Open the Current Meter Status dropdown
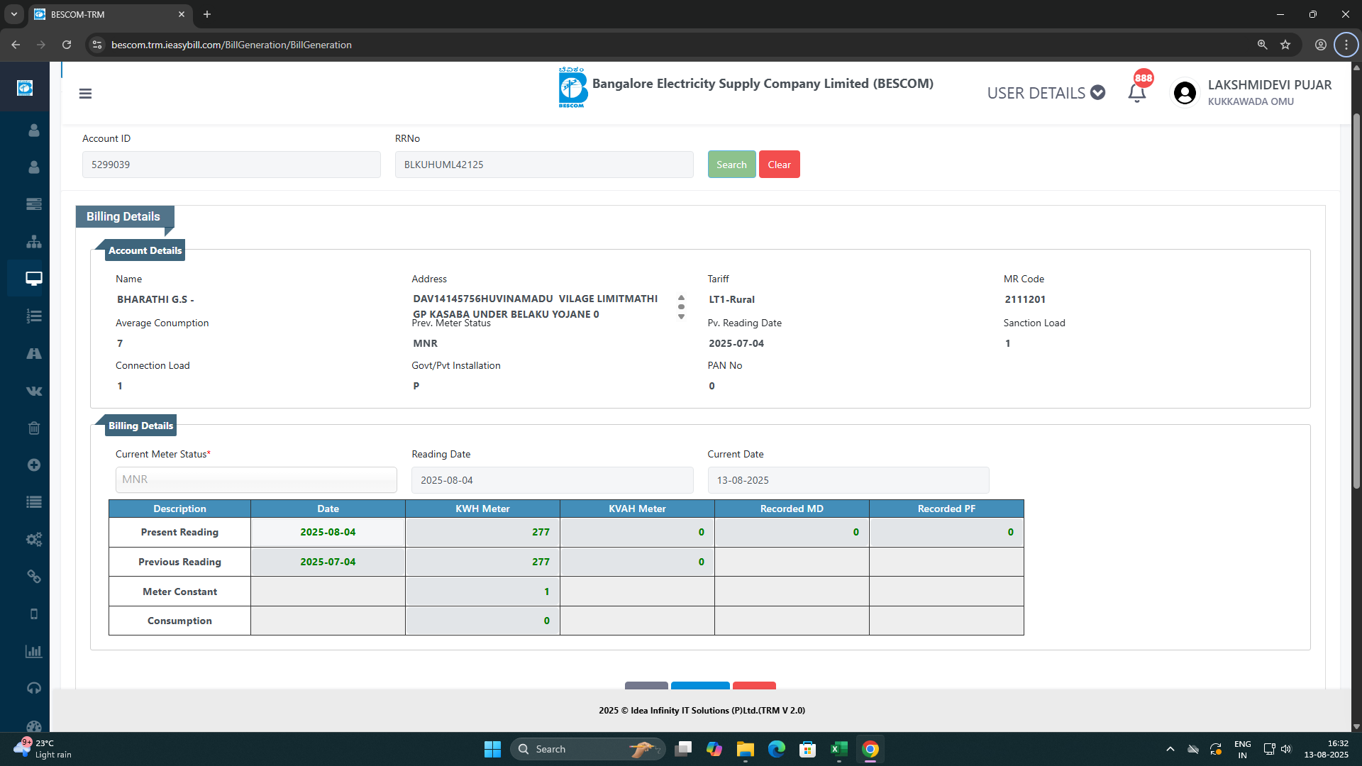1362x766 pixels. pyautogui.click(x=256, y=479)
